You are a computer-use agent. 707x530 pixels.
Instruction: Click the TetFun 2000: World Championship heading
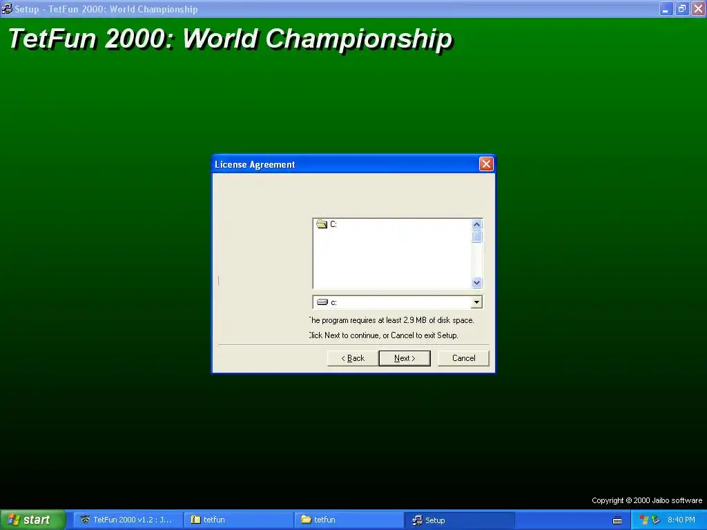(x=230, y=39)
